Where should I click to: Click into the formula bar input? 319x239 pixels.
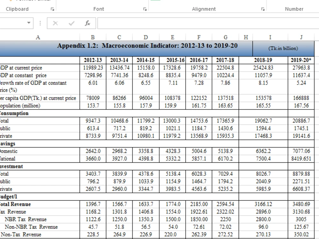tap(208, 23)
